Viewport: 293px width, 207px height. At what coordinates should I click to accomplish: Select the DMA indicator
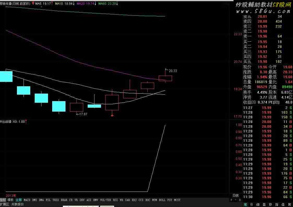tap(41, 200)
